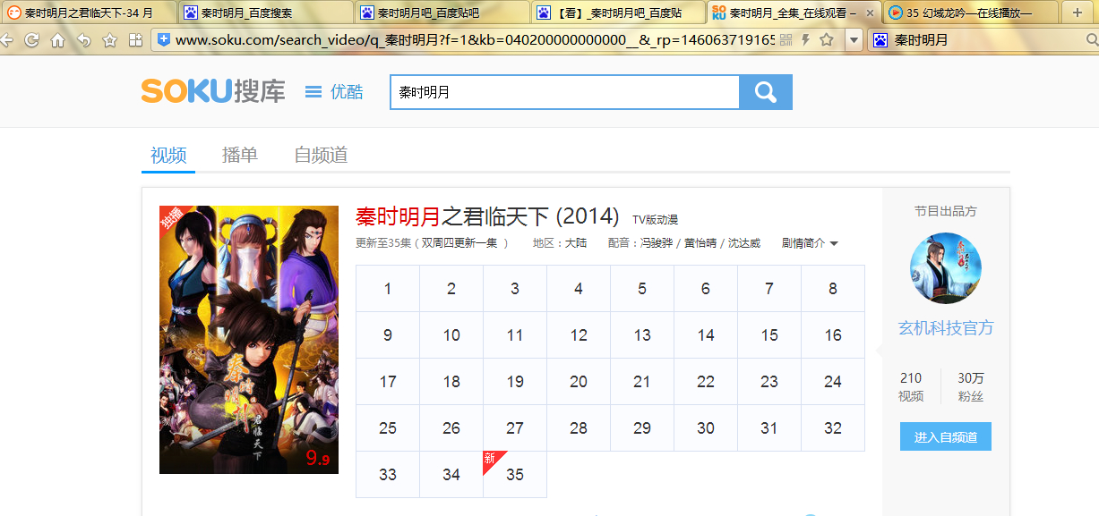
Task: Switch to 秦时明月_百度搜索 browser tab
Action: 264,13
